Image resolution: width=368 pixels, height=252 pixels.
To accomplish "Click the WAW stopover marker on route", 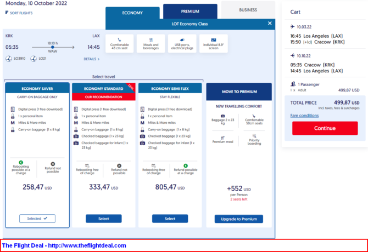I will pyautogui.click(x=53, y=47).
